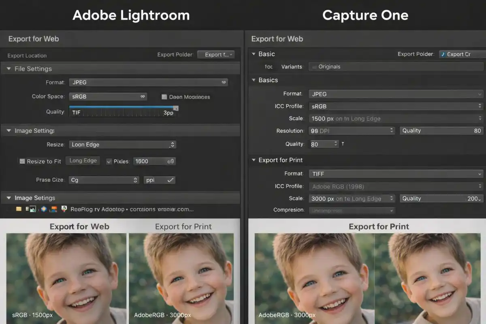Toggle the Resize to Fit checkbox
Viewport: 486px width, 324px height.
22,161
